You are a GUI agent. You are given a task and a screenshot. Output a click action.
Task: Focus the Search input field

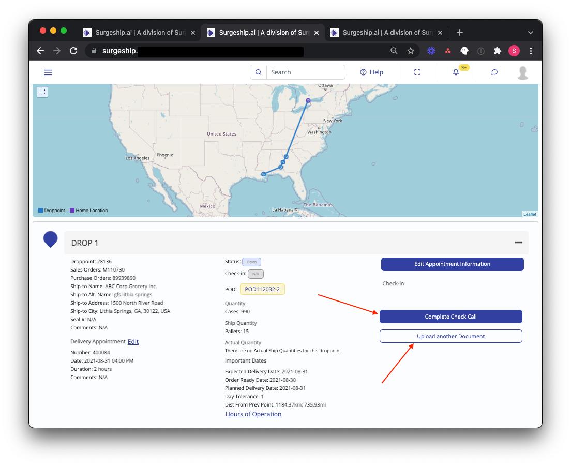(306, 72)
